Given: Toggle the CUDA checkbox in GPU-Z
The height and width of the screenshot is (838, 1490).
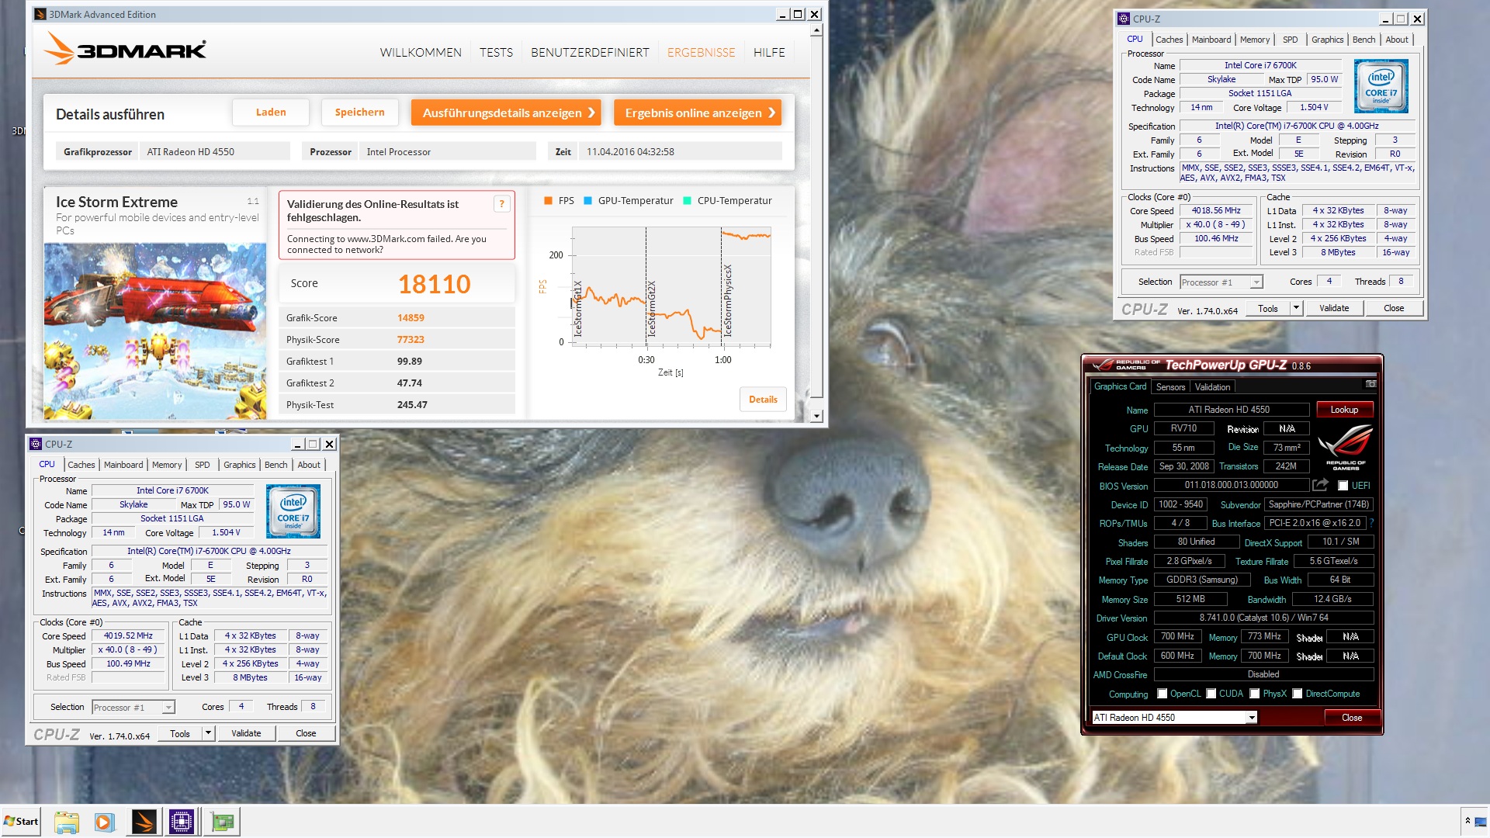Looking at the screenshot, I should click(1211, 694).
